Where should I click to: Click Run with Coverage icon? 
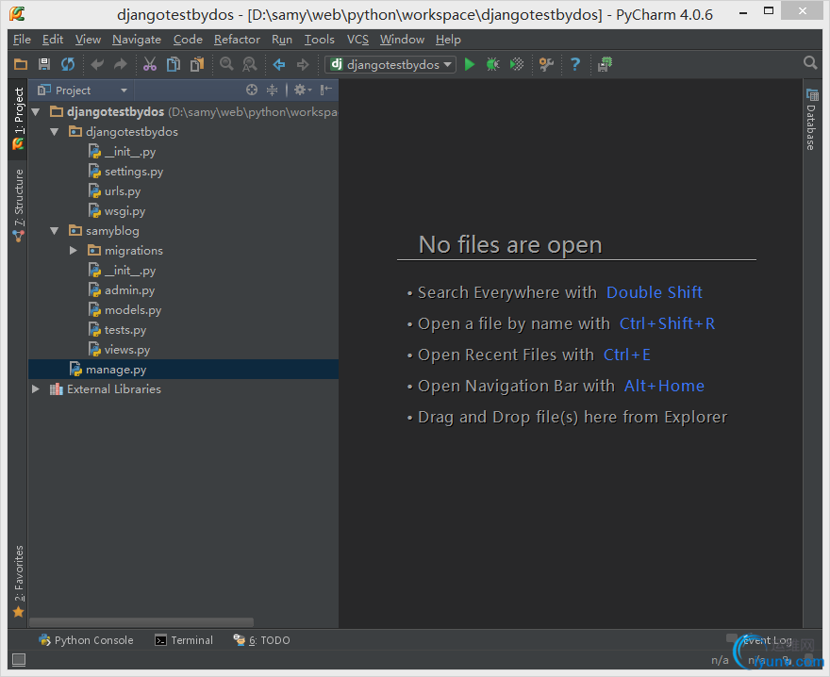click(x=517, y=64)
